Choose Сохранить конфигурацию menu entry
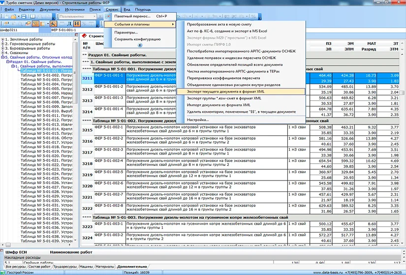 (x=140, y=39)
